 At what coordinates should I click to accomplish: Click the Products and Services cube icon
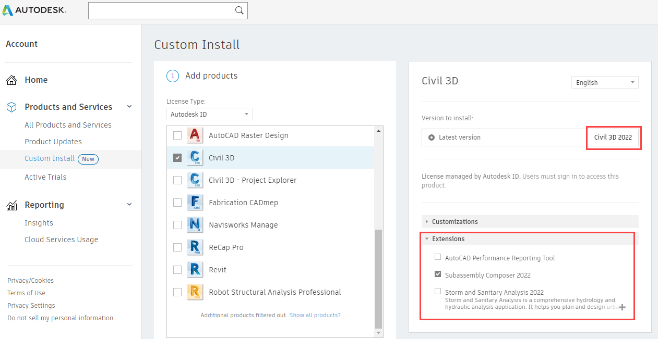[x=11, y=107]
